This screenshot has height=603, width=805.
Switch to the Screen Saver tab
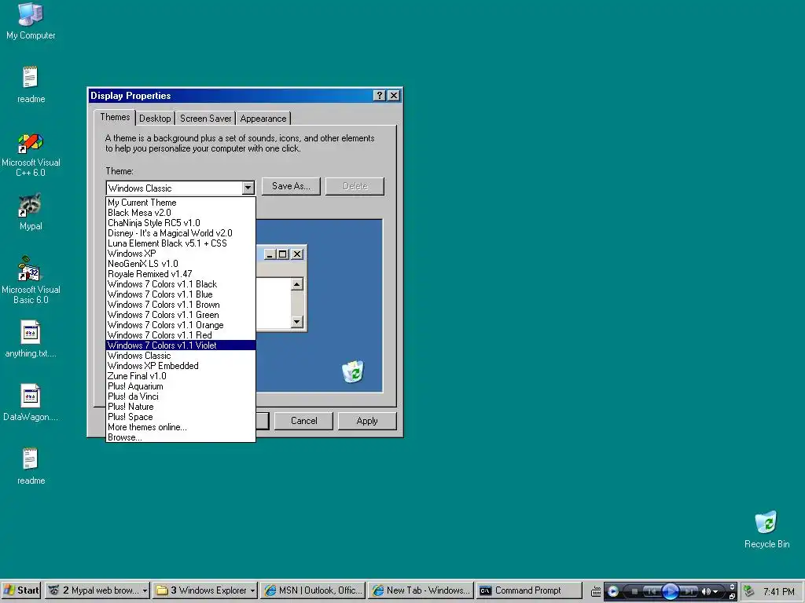coord(205,119)
